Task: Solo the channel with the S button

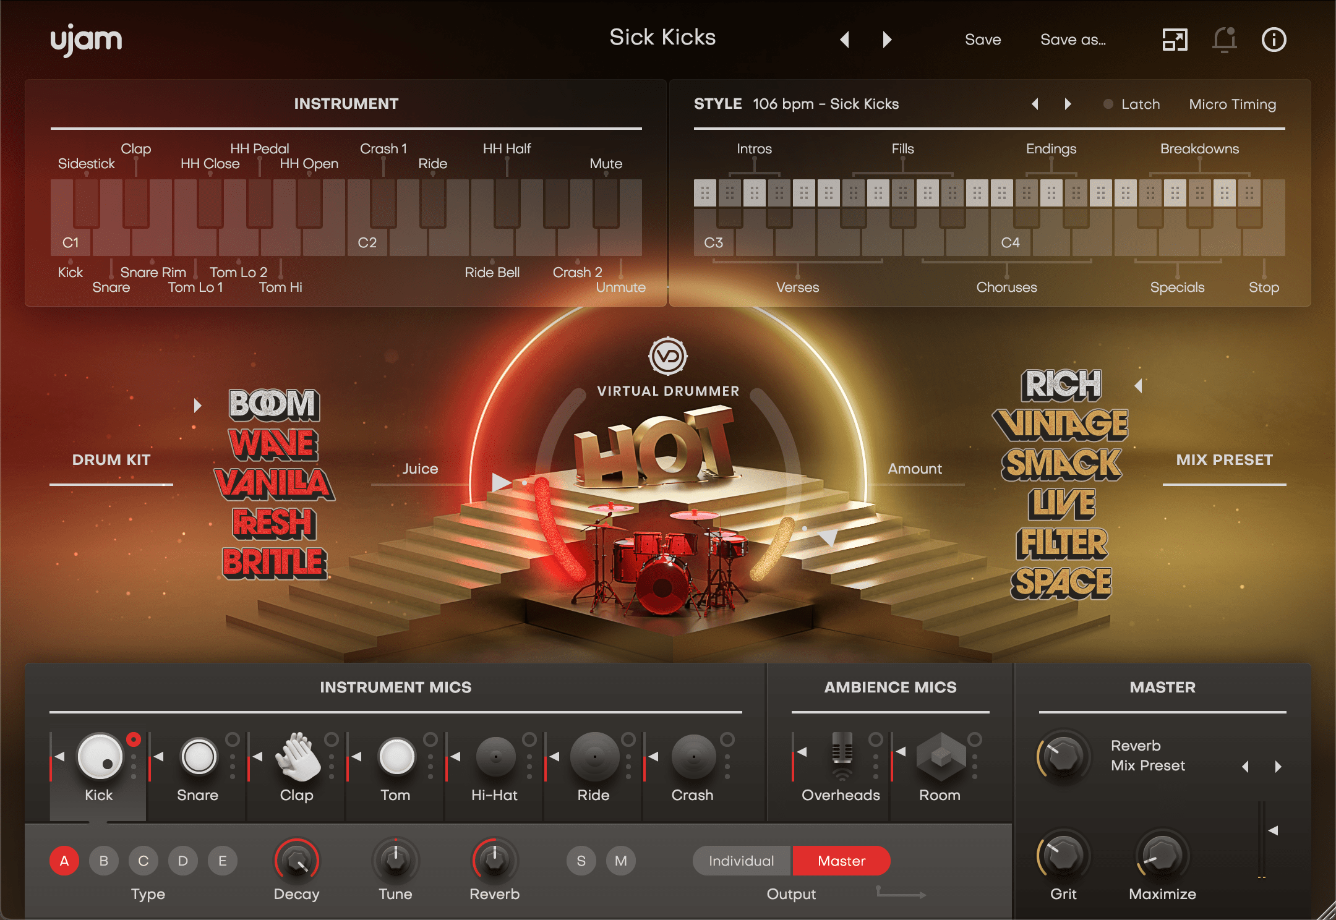Action: (581, 861)
